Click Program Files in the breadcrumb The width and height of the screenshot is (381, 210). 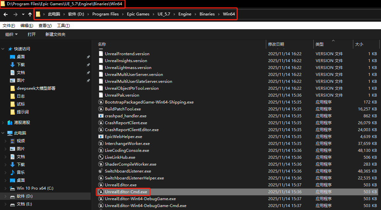[x=106, y=14]
